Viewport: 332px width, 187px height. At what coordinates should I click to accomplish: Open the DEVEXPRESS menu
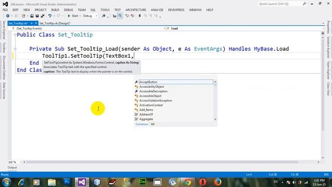click(x=176, y=10)
